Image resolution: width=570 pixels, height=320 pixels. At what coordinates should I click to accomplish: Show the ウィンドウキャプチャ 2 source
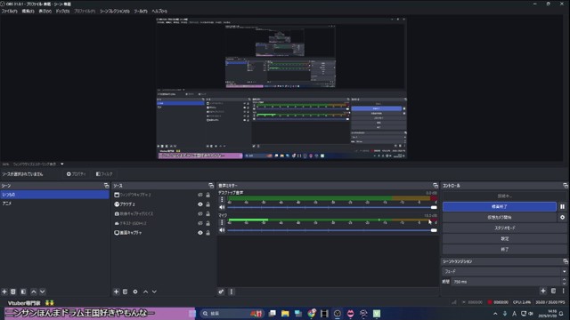pos(199,195)
